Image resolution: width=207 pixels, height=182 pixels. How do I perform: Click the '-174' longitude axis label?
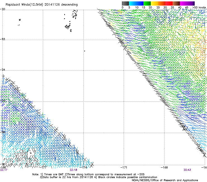[84, 167]
